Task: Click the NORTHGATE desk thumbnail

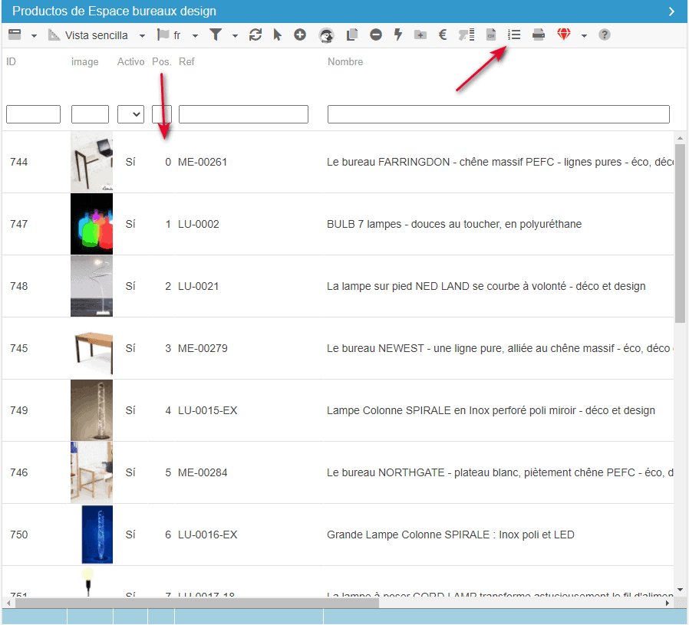Action: pos(91,472)
